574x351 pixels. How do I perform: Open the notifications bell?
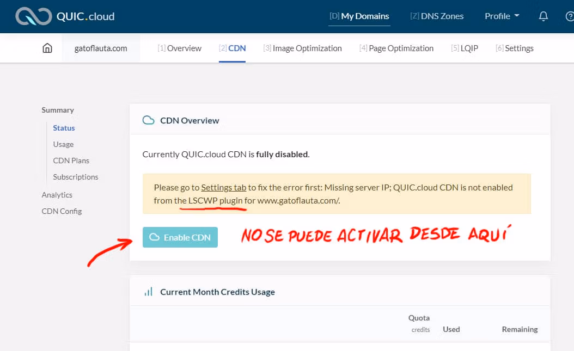[x=544, y=16]
